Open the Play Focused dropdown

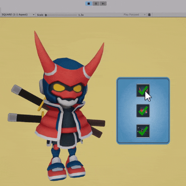pos(134,15)
